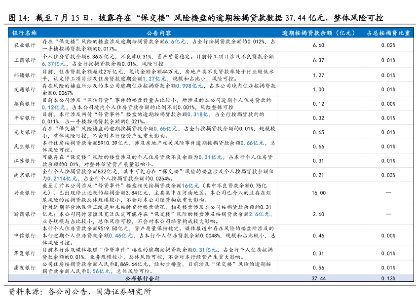Select the '公告内容' column header
Image resolution: width=416 pixels, height=302 pixels.
[159, 33]
